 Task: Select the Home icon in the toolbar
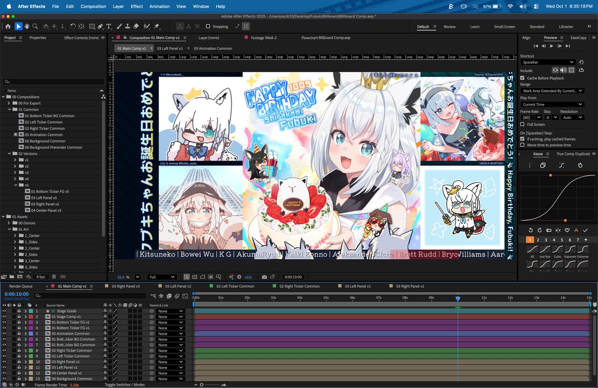[8, 26]
